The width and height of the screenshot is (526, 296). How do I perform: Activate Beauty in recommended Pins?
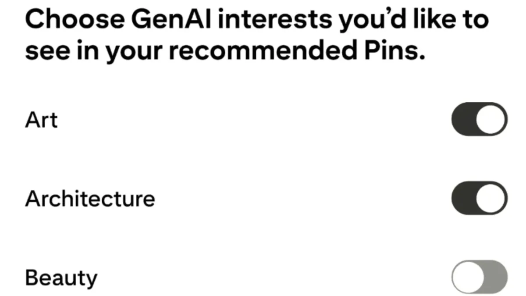pos(479,277)
